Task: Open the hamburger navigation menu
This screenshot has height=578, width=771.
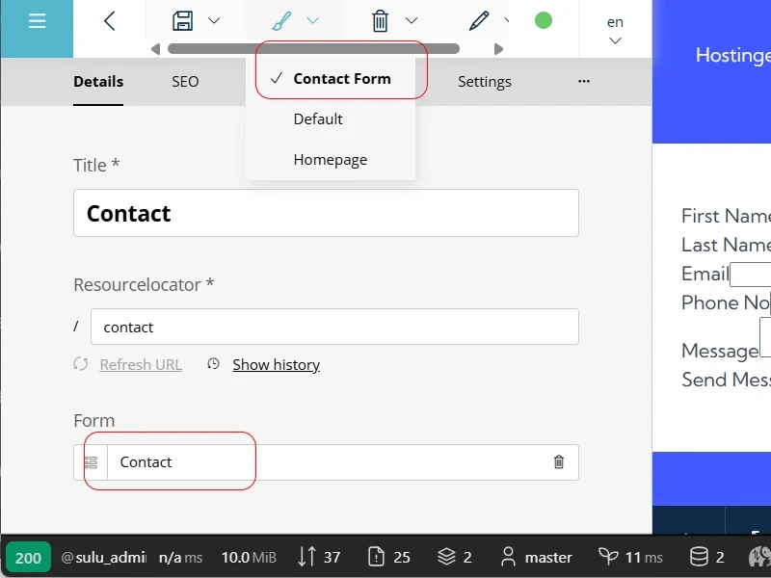Action: tap(37, 21)
